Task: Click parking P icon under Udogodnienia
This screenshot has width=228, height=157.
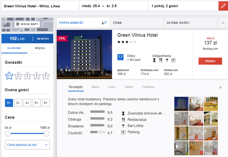Action: pyautogui.click(x=173, y=60)
